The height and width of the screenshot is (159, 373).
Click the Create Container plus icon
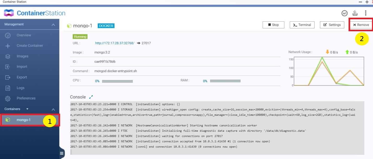[8, 46]
